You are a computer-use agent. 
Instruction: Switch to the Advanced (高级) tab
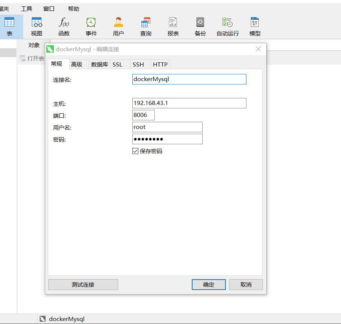coord(77,64)
